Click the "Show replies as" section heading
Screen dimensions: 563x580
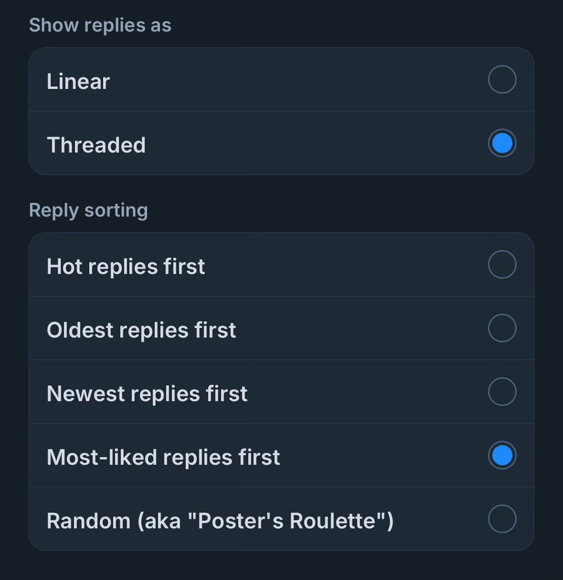100,26
